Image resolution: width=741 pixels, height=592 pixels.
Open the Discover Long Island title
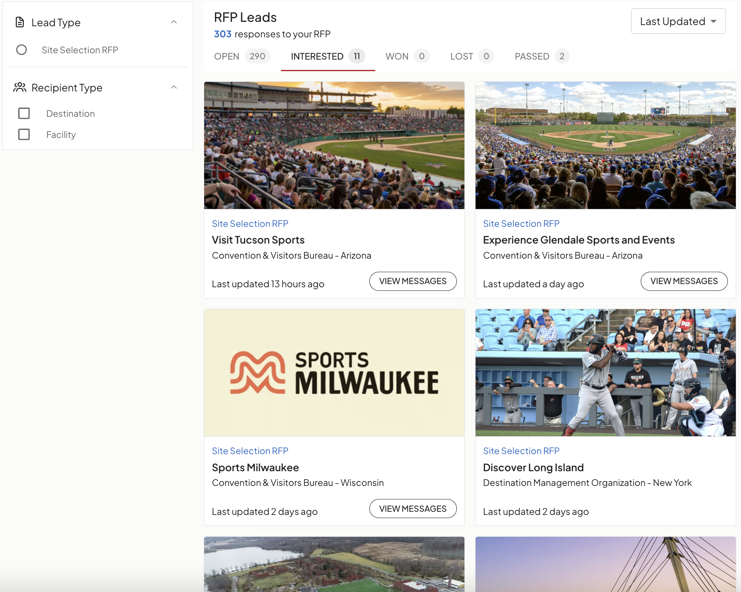pyautogui.click(x=533, y=468)
